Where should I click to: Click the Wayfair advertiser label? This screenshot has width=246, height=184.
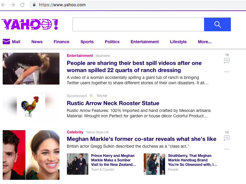tap(102, 96)
